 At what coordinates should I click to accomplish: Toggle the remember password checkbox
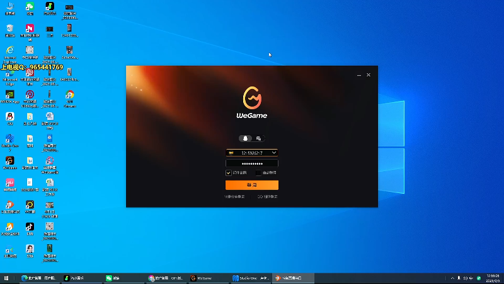[229, 173]
